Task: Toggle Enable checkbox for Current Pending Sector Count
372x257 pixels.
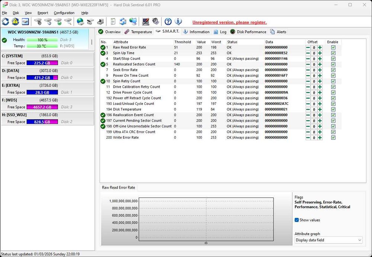Action: tap(333, 121)
